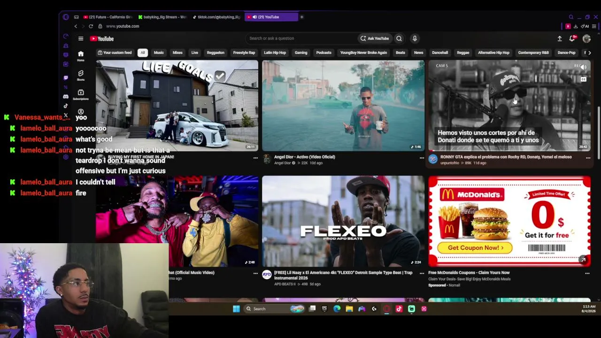Click the Ask YouTube button
This screenshot has width=601, height=338.
click(x=375, y=38)
